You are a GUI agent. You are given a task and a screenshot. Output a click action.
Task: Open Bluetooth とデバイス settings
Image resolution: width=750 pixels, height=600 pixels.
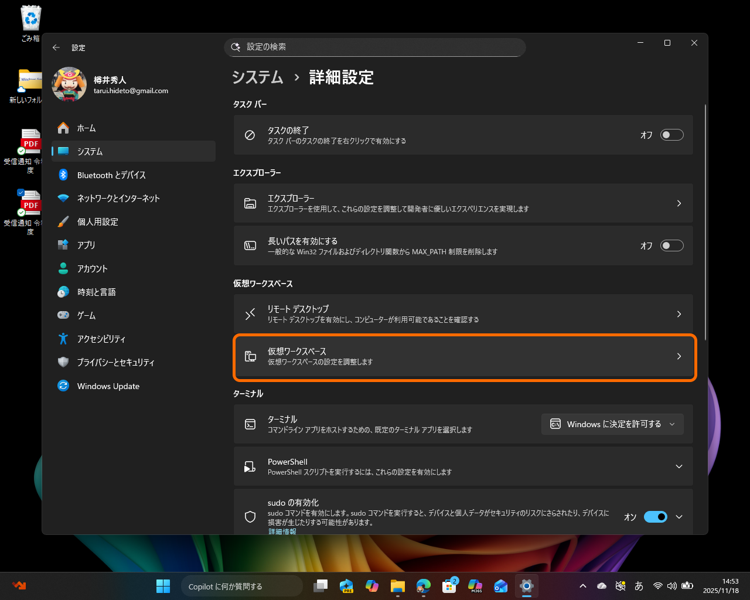pyautogui.click(x=134, y=175)
